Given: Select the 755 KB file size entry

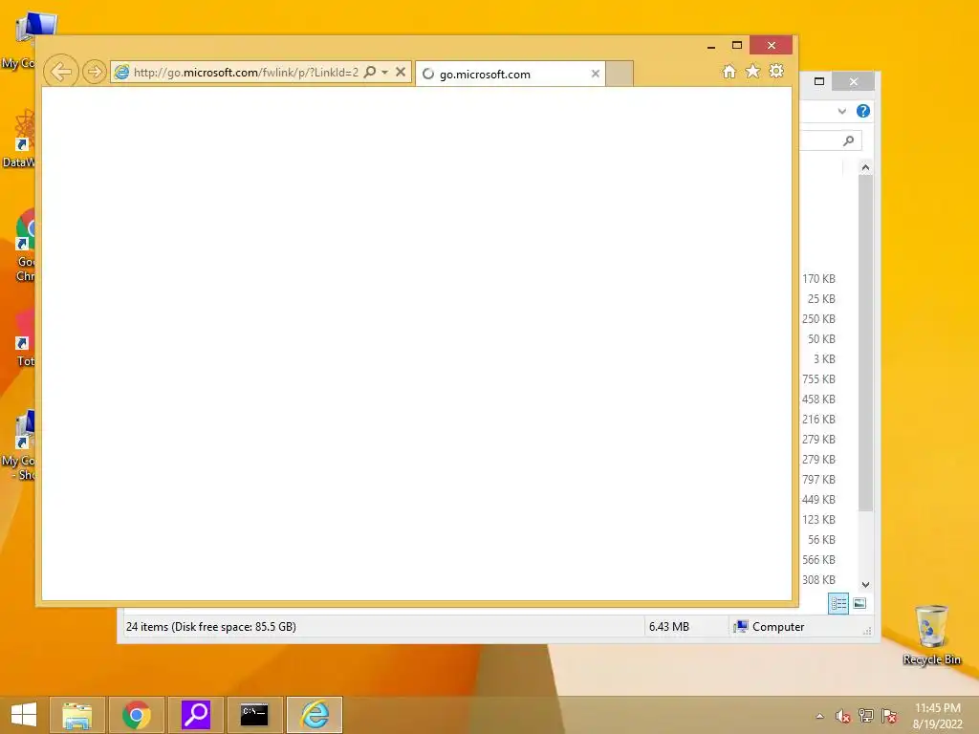Looking at the screenshot, I should tap(818, 378).
